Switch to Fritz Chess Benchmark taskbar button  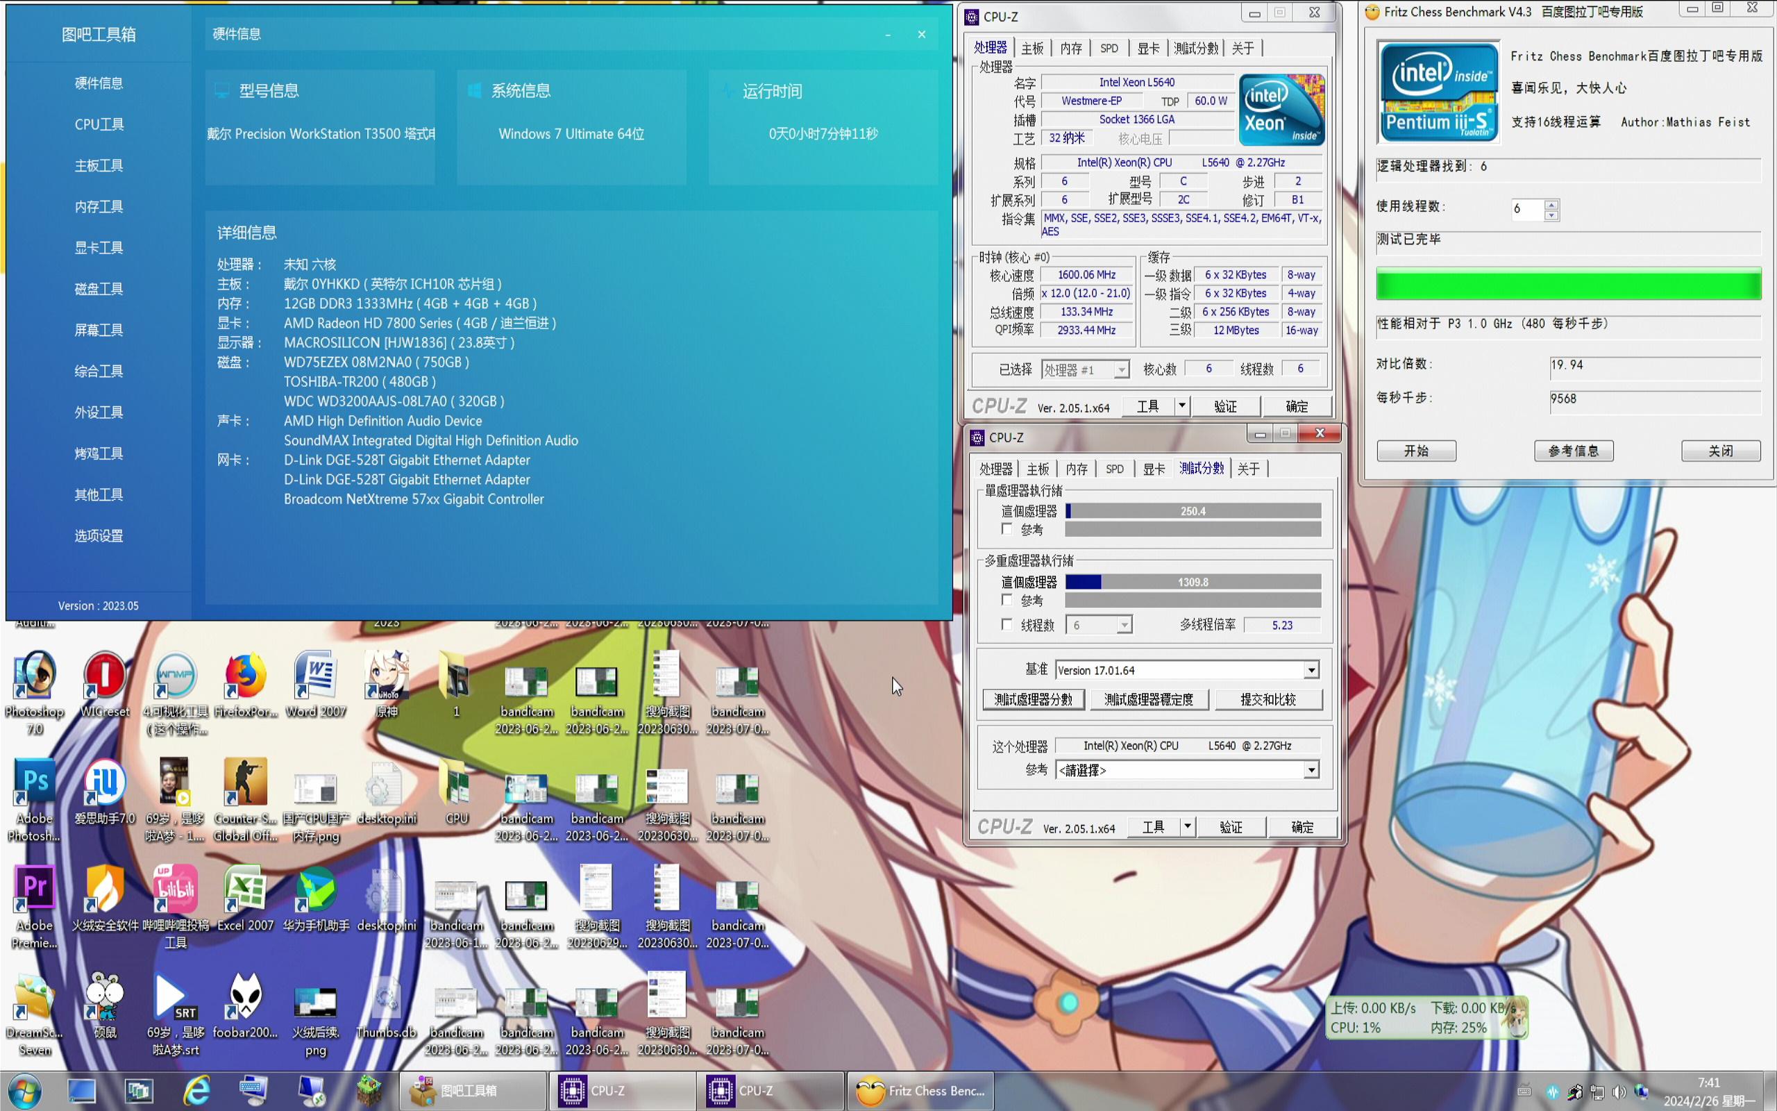click(x=922, y=1091)
